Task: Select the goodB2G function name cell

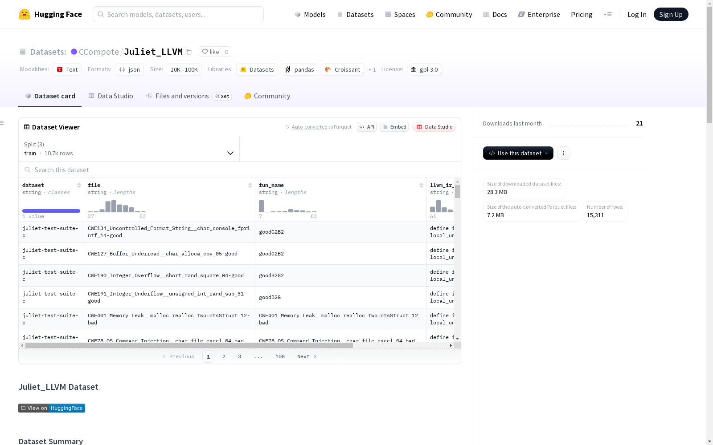Action: click(x=340, y=297)
